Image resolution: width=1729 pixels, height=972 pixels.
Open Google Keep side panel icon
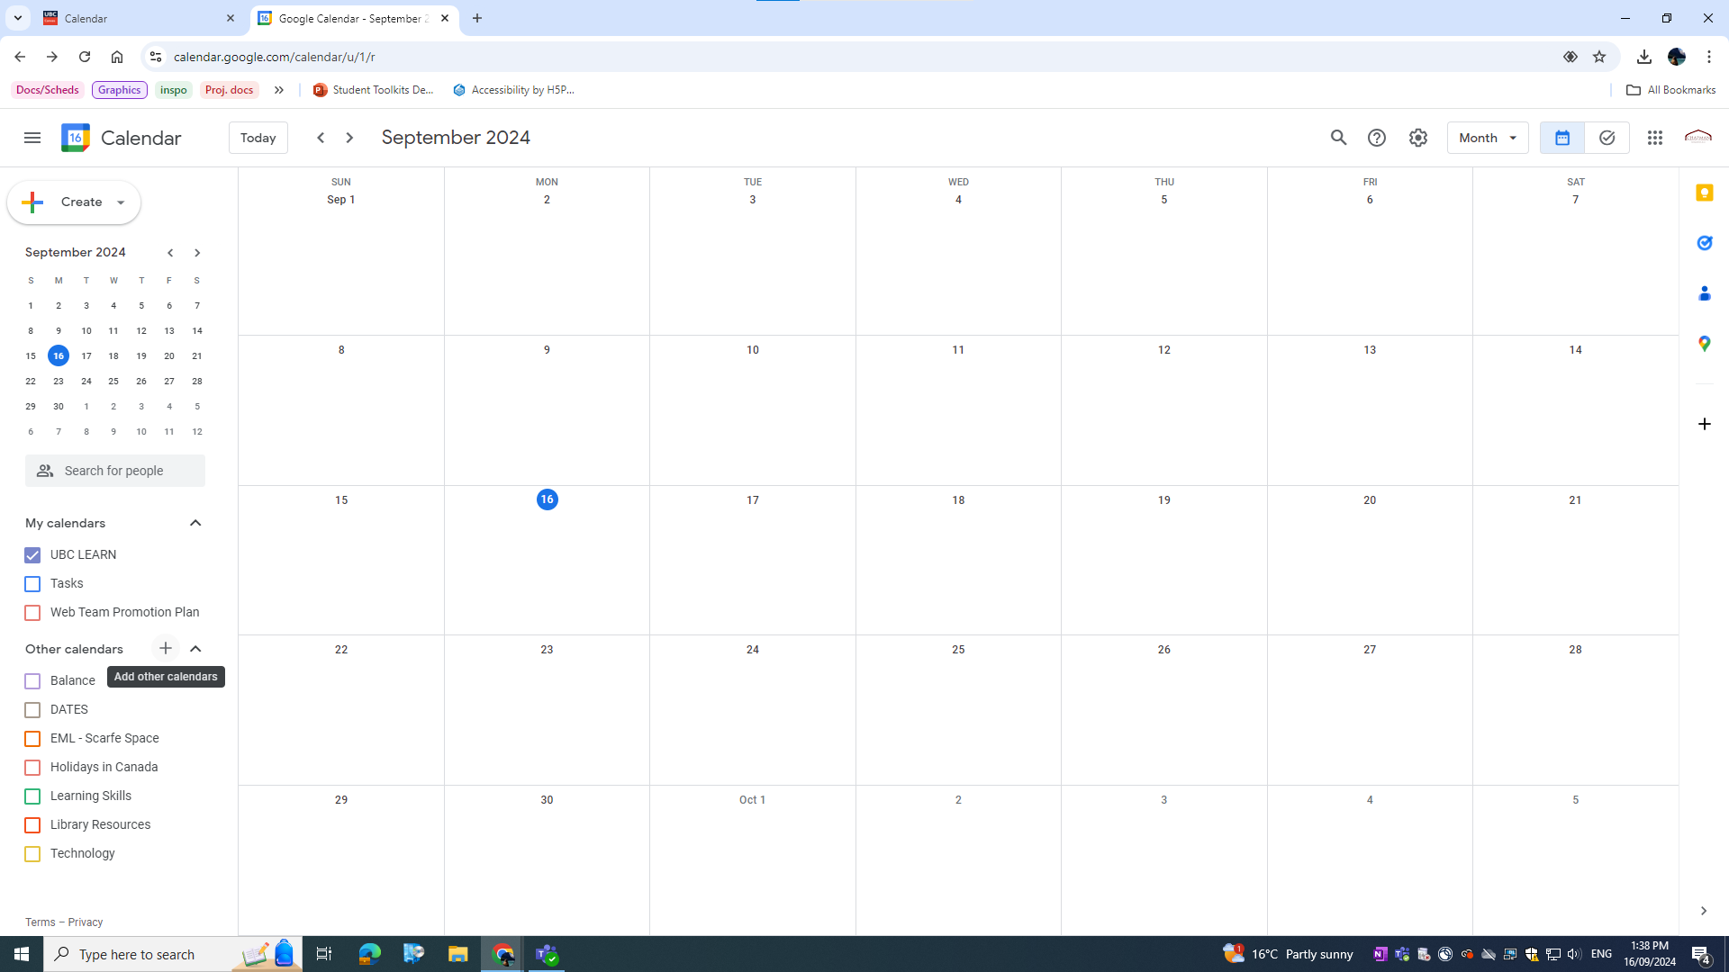(x=1704, y=193)
